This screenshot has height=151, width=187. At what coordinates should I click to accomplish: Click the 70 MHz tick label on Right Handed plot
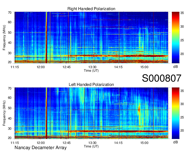point(10,13)
